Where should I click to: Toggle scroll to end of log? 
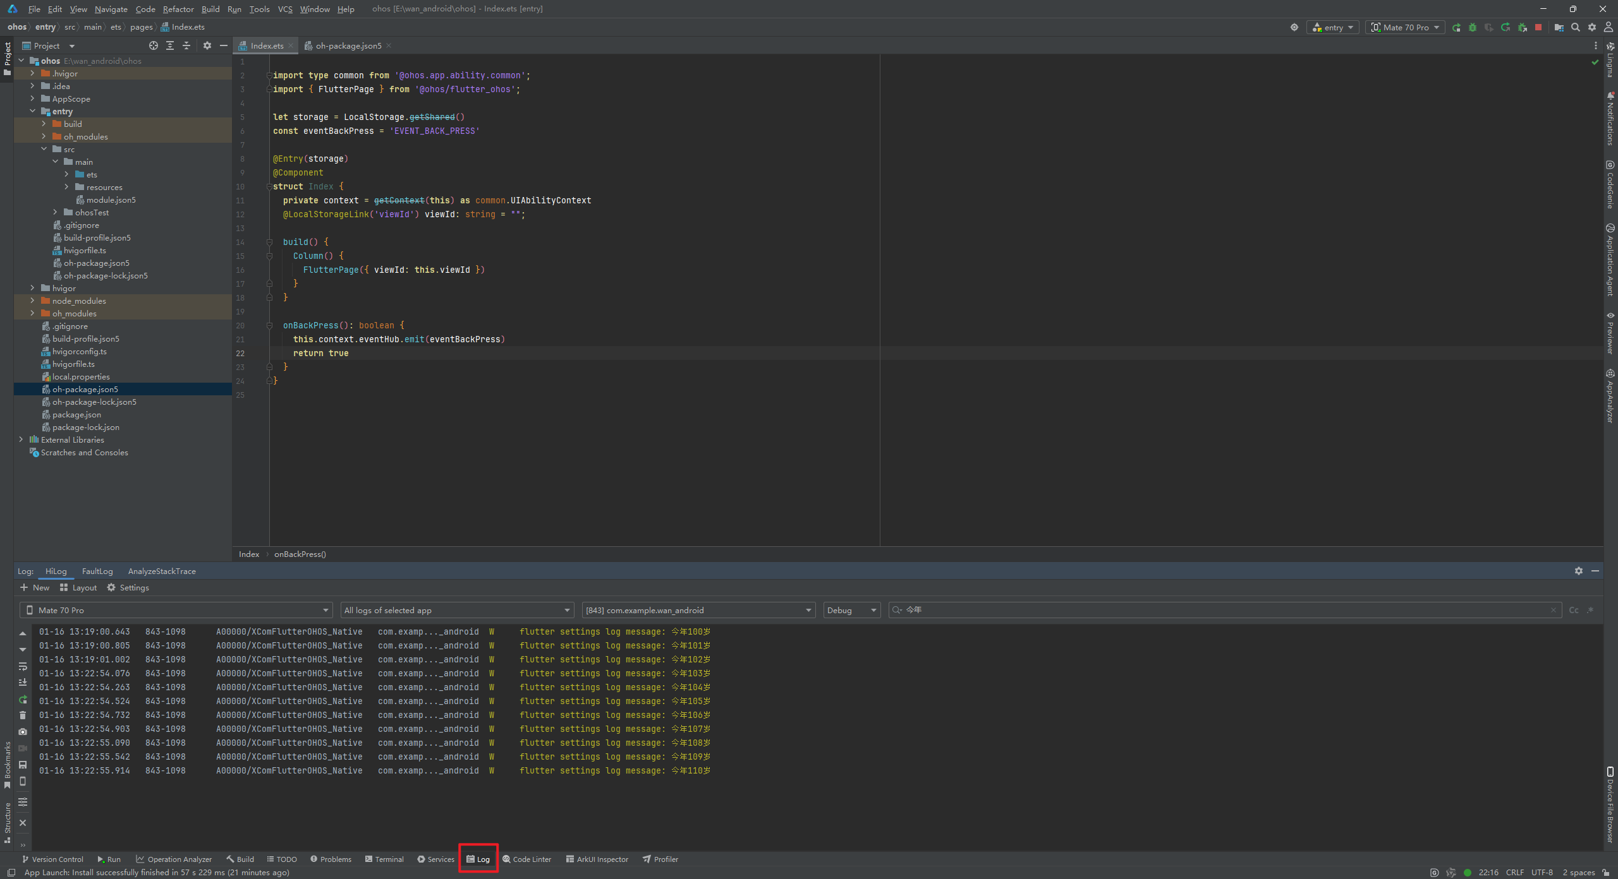(x=23, y=682)
